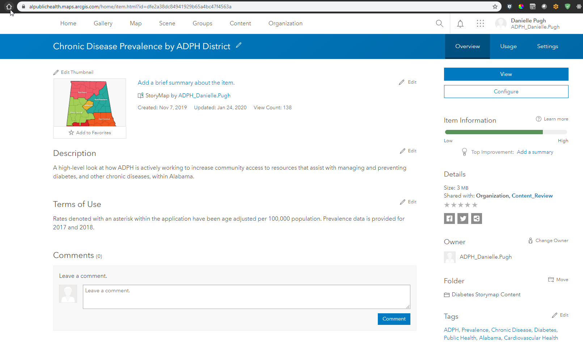Viewport: 583px width, 352px height.
Task: Click the share link icon
Action: point(477,219)
